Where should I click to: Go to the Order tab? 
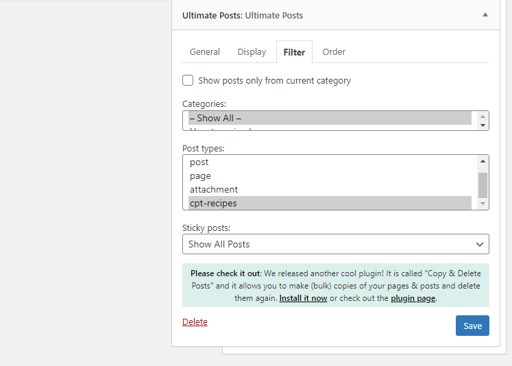point(334,52)
